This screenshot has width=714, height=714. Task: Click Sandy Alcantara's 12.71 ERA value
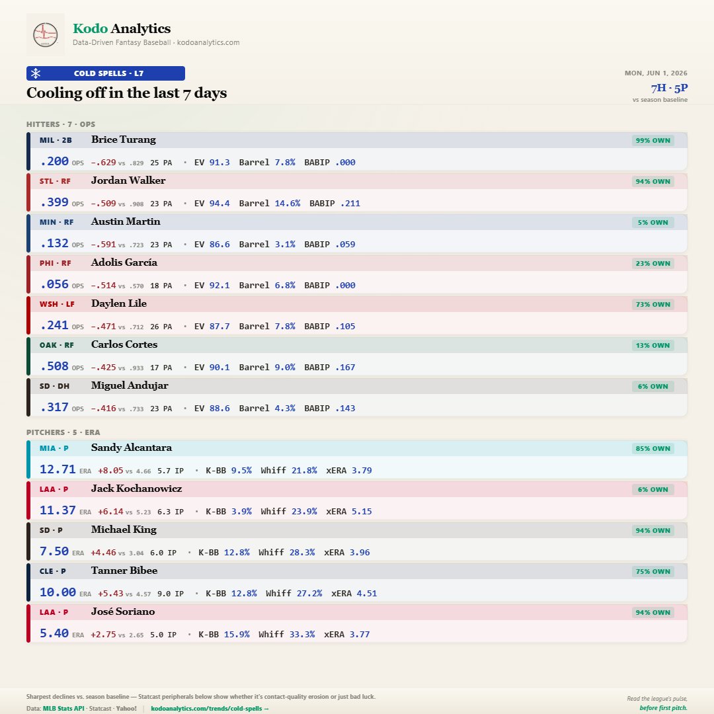coord(58,469)
